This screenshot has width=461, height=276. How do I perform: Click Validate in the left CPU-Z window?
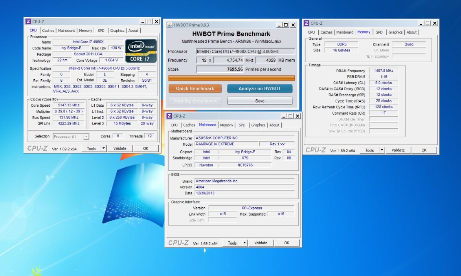click(119, 148)
